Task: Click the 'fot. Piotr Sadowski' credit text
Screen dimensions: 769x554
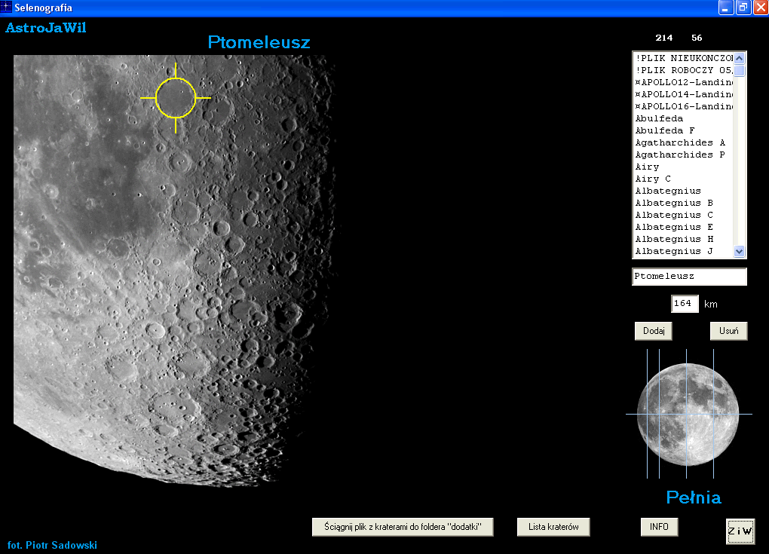Action: 52,545
